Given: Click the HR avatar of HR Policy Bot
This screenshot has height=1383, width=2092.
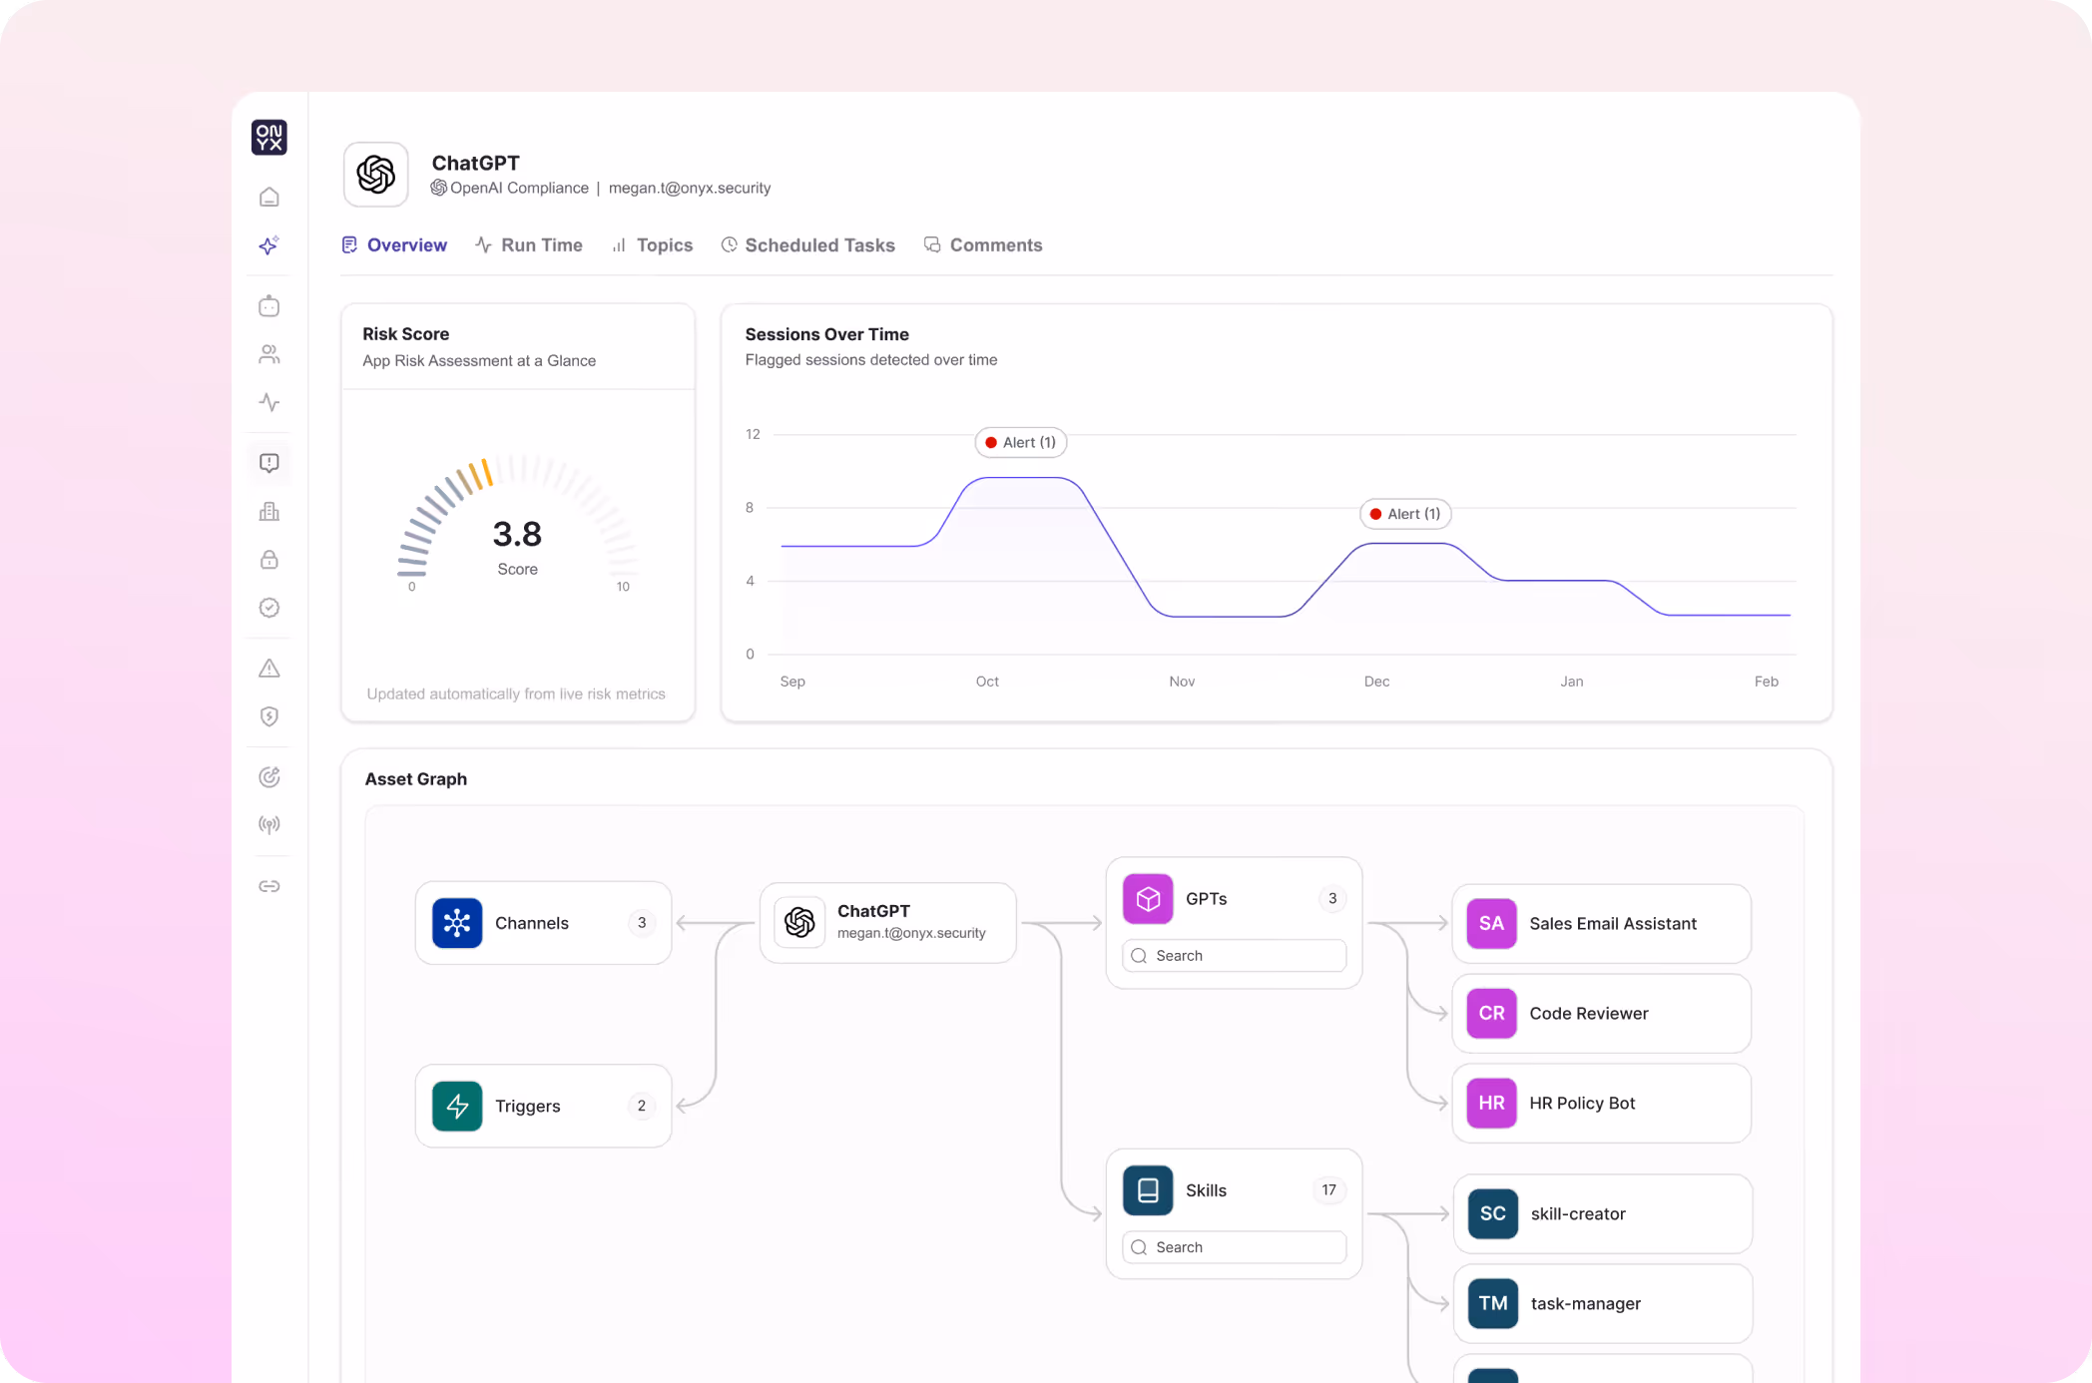Looking at the screenshot, I should tap(1491, 1104).
